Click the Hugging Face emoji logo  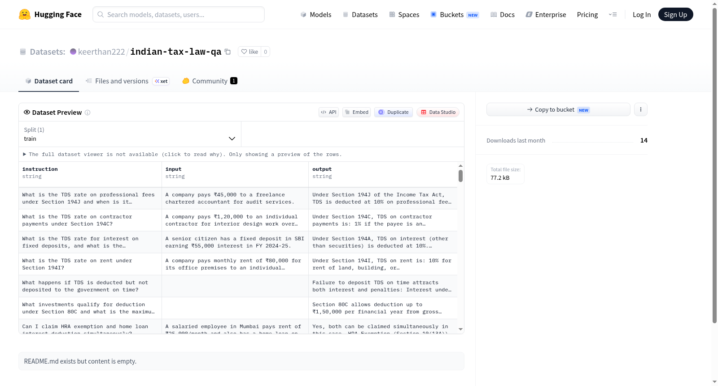[x=25, y=14]
